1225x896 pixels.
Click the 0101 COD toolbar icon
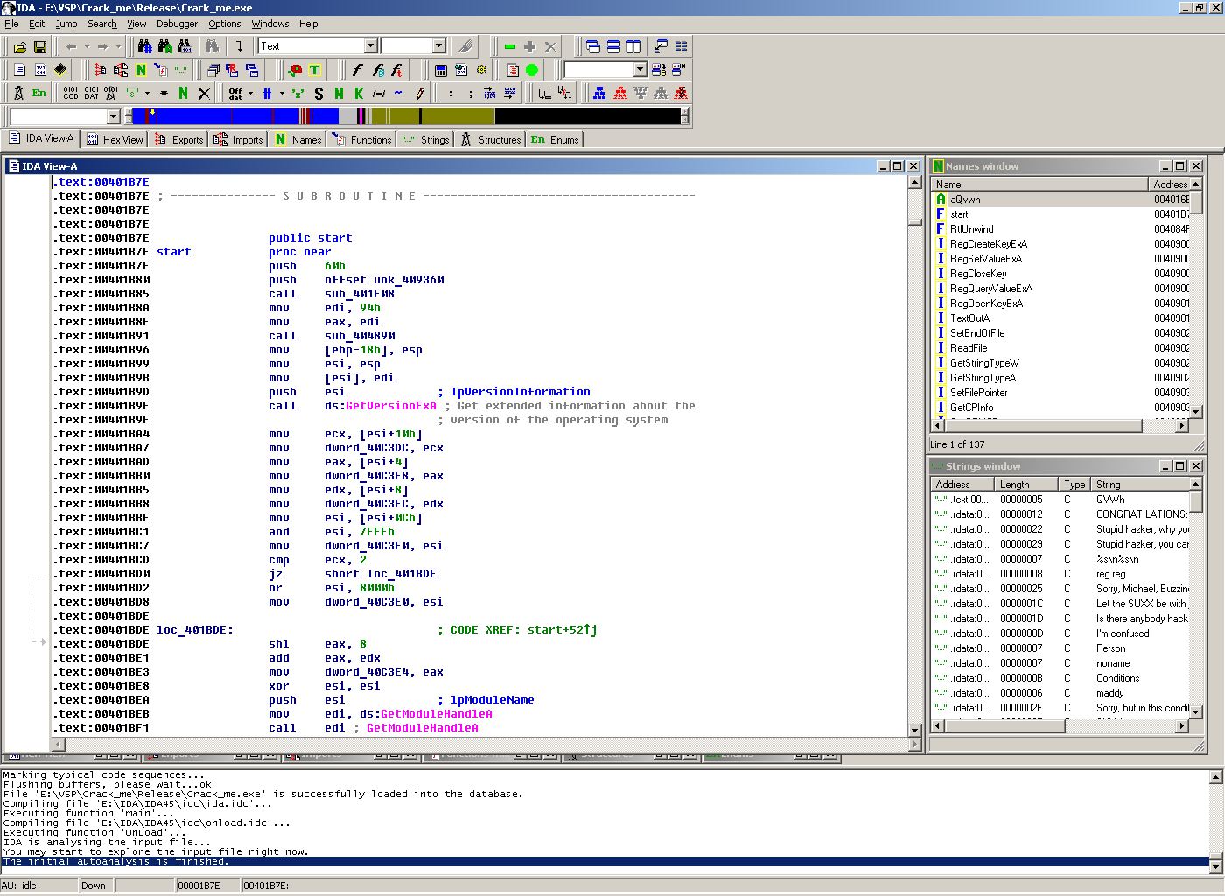click(71, 93)
